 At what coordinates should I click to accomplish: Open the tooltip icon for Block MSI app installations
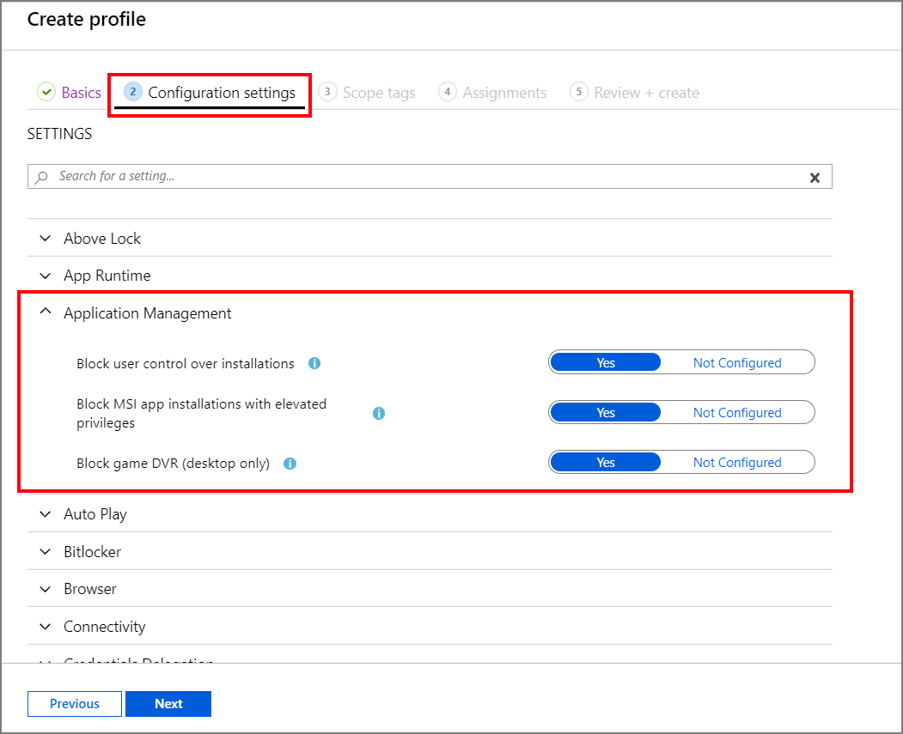tap(379, 413)
